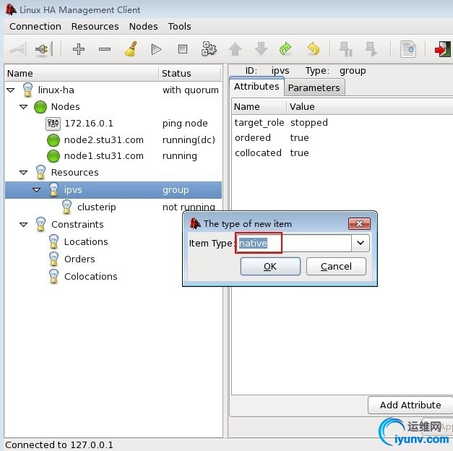Click the linux-ha lightbulb icon
This screenshot has height=451, width=453.
click(27, 90)
